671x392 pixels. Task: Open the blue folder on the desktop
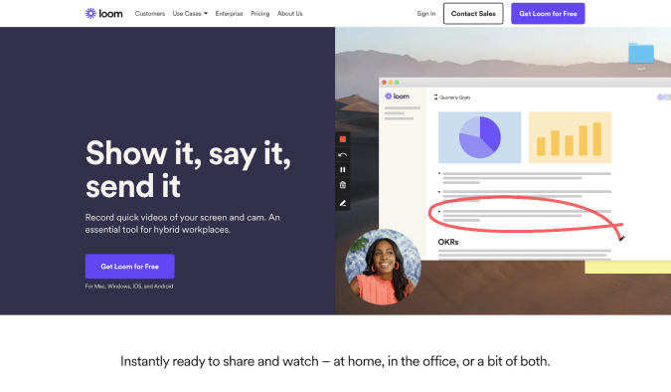pyautogui.click(x=640, y=53)
